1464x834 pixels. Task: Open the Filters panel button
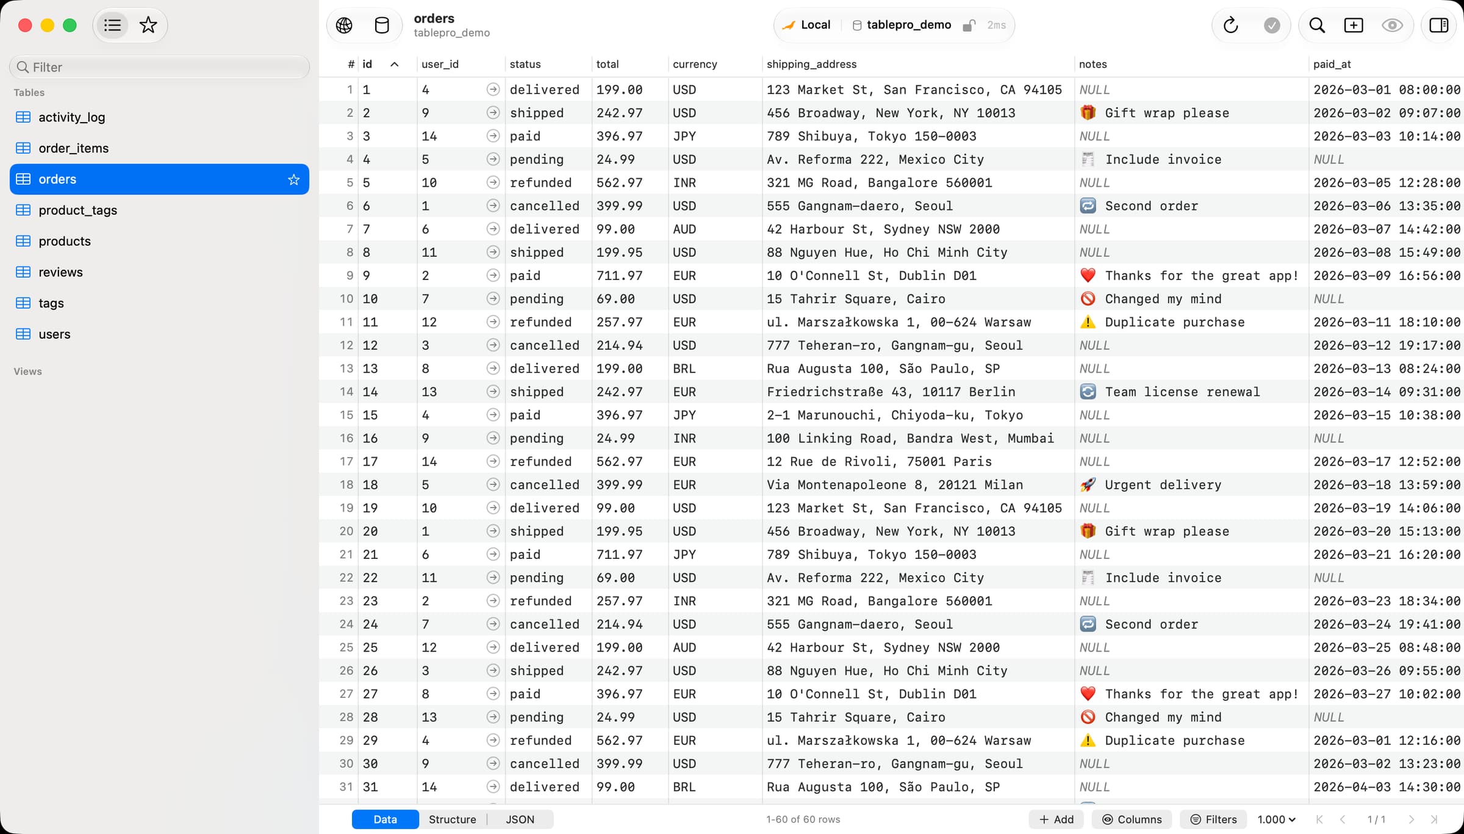[1214, 819]
